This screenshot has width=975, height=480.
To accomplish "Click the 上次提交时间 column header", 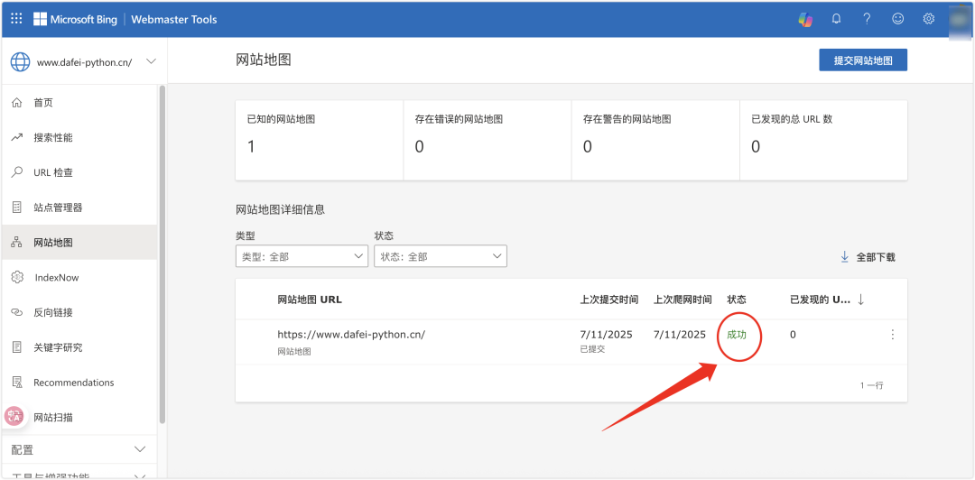I will click(609, 300).
